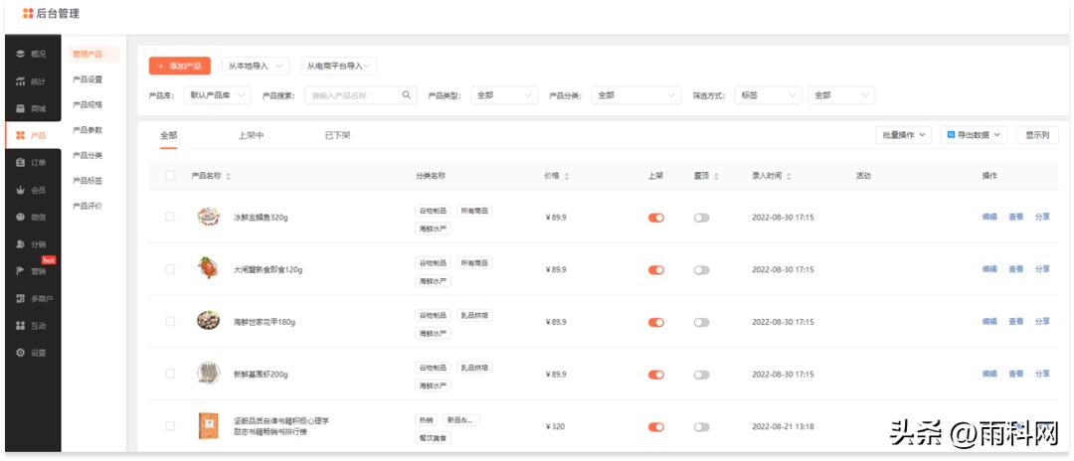Check the select-all checkbox in table header
The width and height of the screenshot is (1074, 461).
(x=170, y=176)
